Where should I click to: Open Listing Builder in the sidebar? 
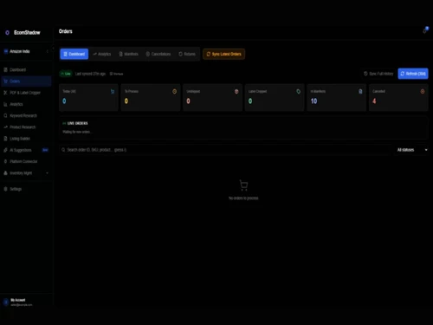coord(26,139)
